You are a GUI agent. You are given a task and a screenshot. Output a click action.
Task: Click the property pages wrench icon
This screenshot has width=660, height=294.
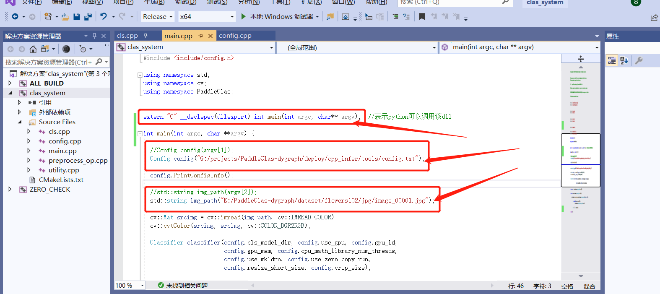pyautogui.click(x=639, y=60)
